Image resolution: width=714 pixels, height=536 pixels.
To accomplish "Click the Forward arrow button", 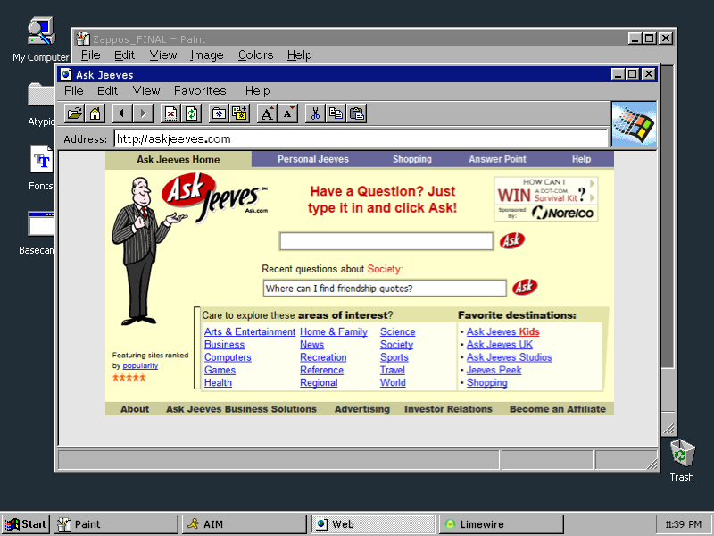I will click(143, 113).
